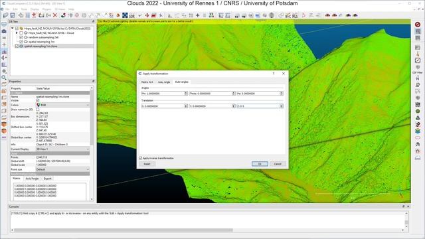Toggle checkbox of spatial resampling 1m.clone item

coord(17,46)
